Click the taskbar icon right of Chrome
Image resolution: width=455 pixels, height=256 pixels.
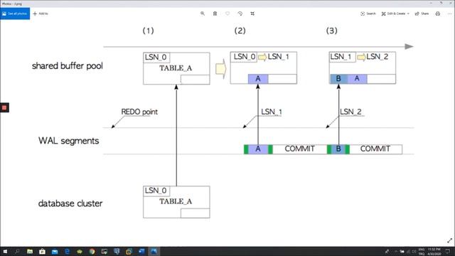click(x=105, y=251)
